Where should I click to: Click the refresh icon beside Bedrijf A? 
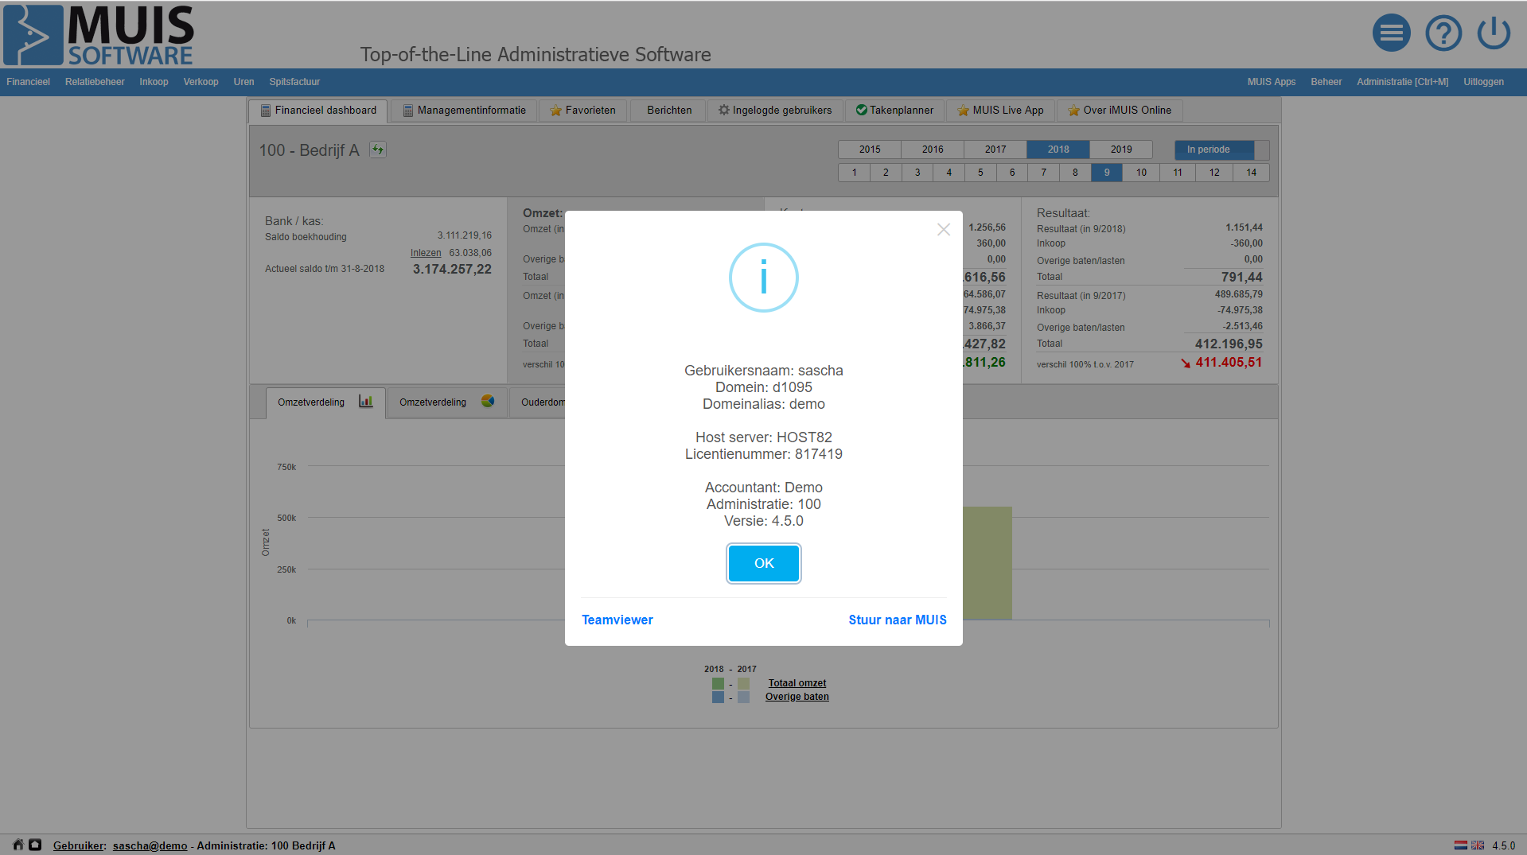(378, 150)
